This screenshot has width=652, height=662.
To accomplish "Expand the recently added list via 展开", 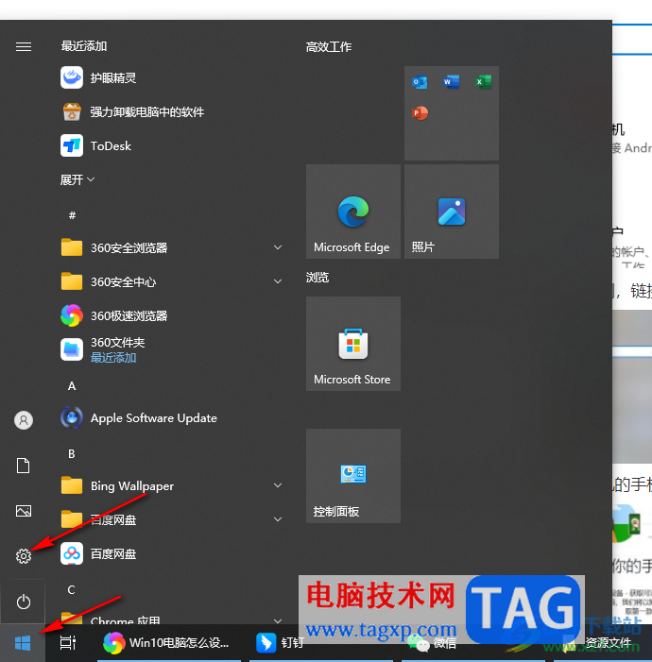I will (x=77, y=179).
